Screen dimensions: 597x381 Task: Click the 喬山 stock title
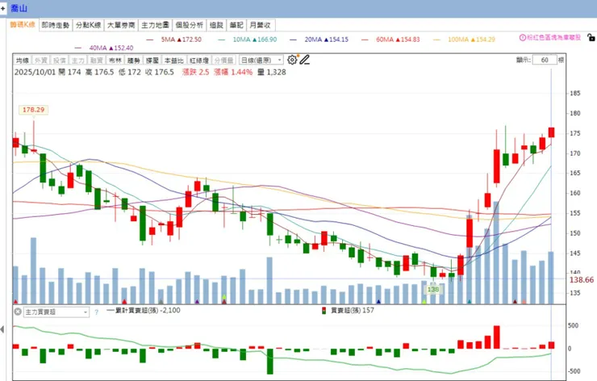pyautogui.click(x=19, y=8)
